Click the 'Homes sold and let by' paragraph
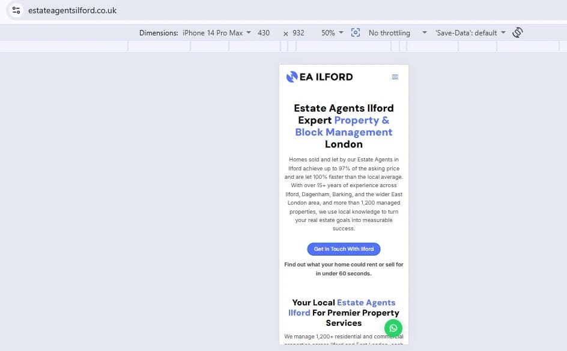The height and width of the screenshot is (351, 567). (x=344, y=194)
